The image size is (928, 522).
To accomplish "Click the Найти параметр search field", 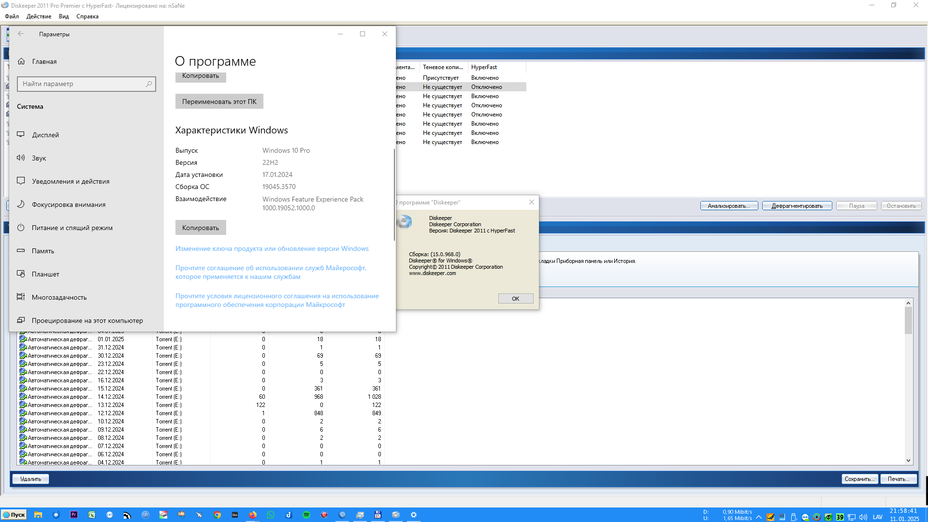I will click(x=87, y=84).
